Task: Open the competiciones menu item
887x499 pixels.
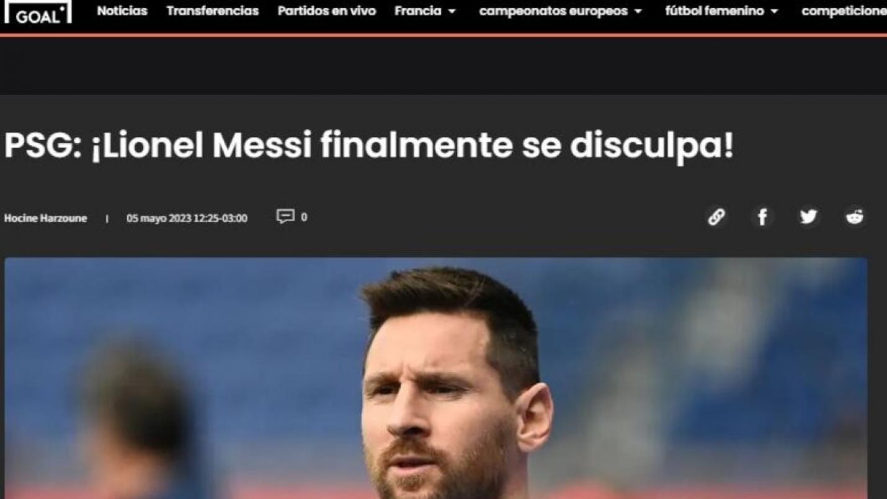Action: click(844, 11)
